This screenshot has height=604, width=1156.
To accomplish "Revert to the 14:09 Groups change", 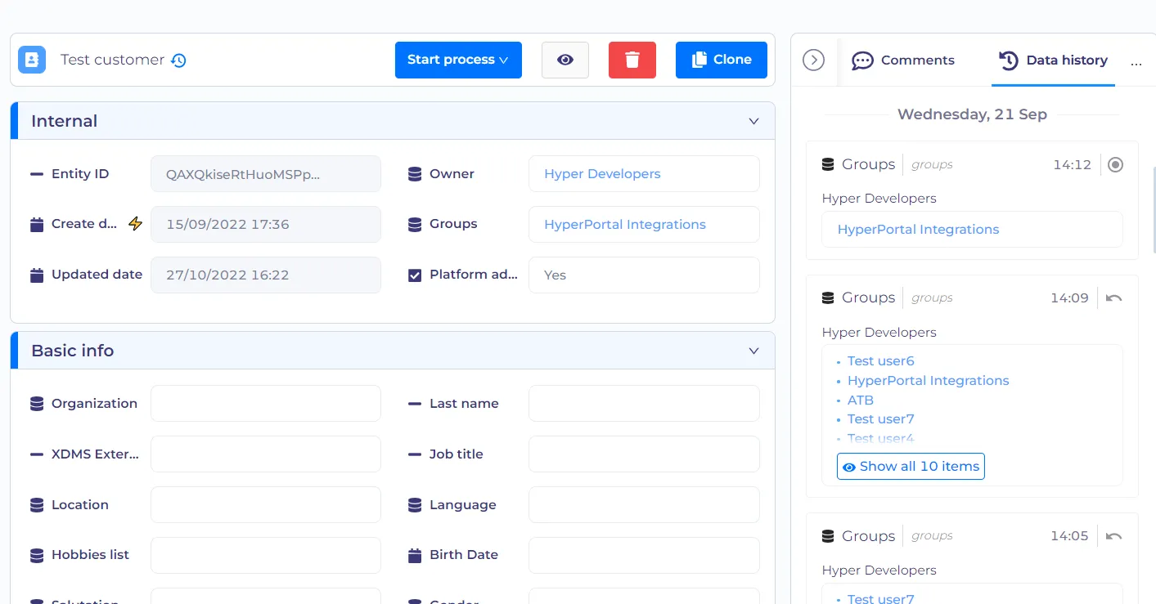I will (1113, 298).
